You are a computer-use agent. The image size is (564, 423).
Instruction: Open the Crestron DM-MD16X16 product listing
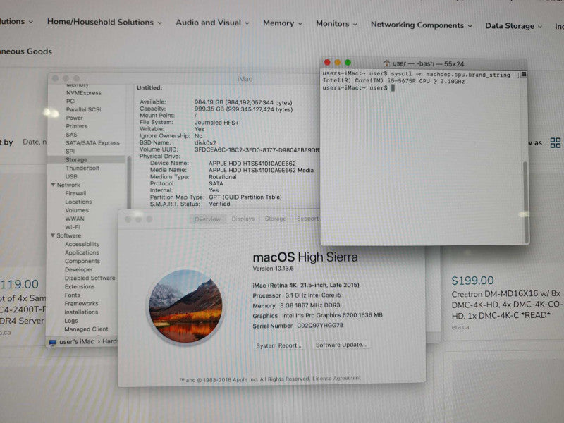(506, 305)
